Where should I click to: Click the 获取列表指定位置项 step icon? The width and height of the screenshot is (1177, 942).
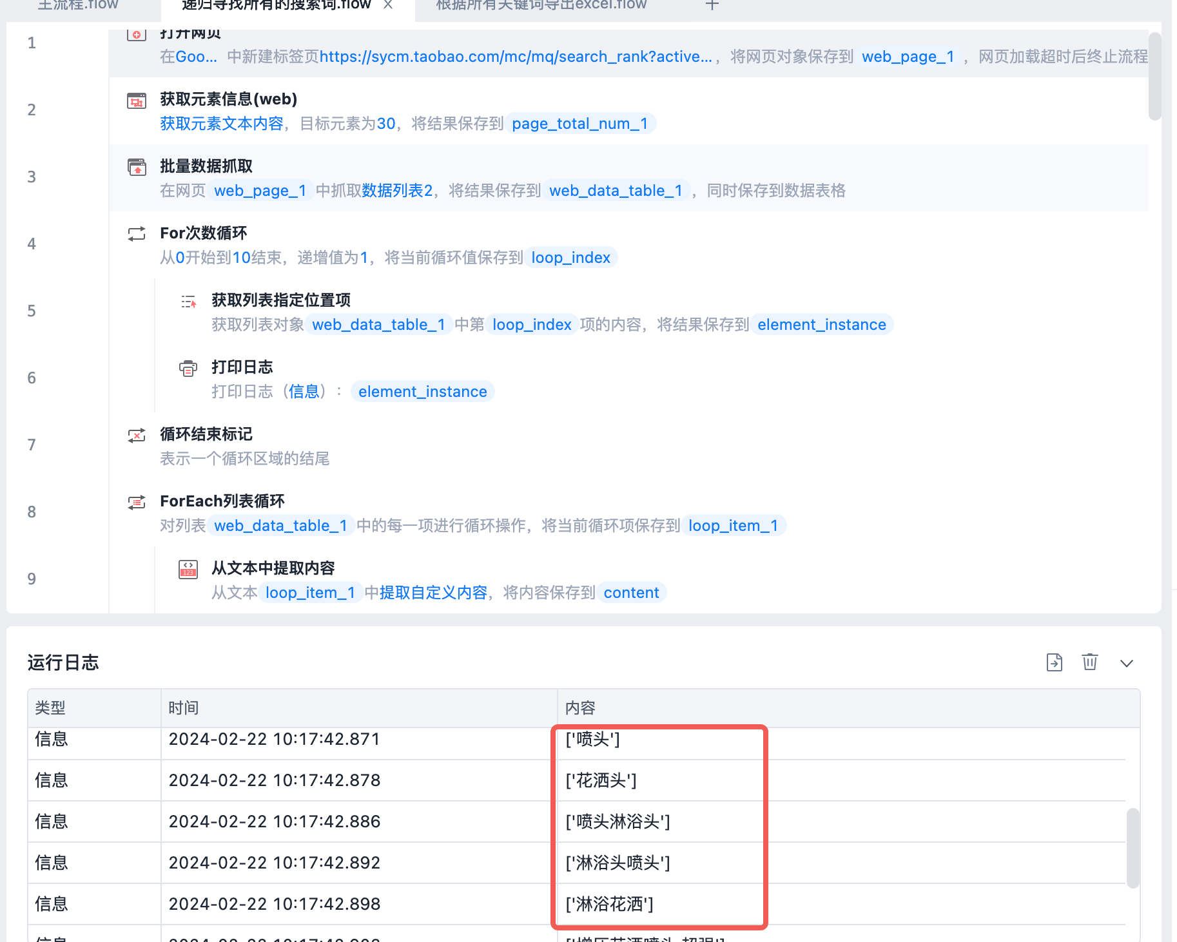tap(188, 301)
